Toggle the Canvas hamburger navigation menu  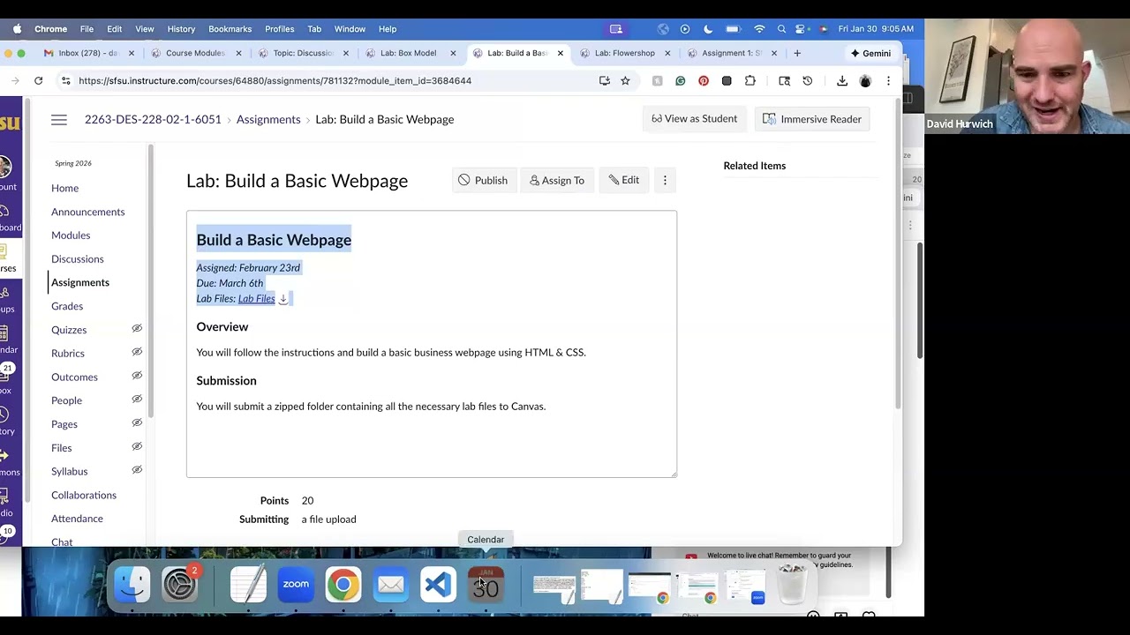[x=59, y=119]
